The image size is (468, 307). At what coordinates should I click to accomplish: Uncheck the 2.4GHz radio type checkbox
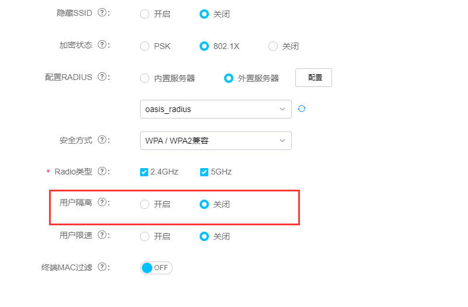pos(144,172)
